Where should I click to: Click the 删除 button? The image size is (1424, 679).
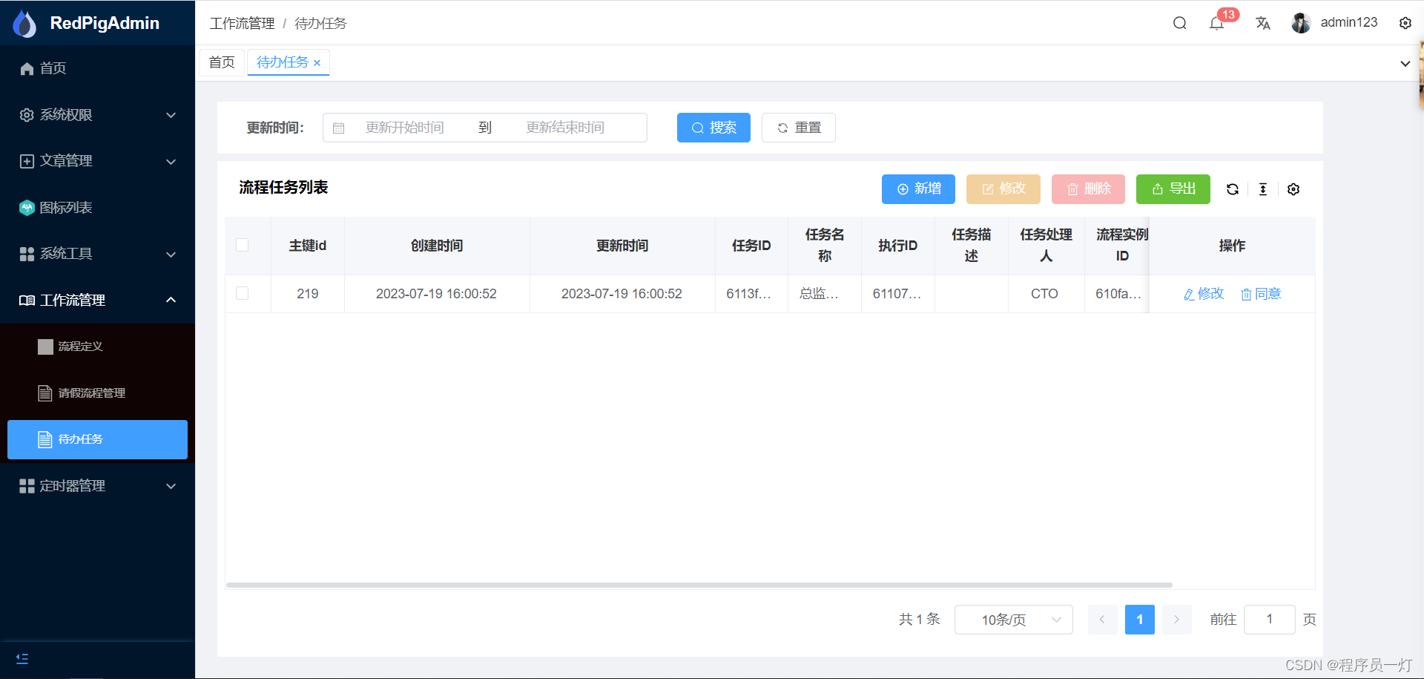pyautogui.click(x=1088, y=189)
